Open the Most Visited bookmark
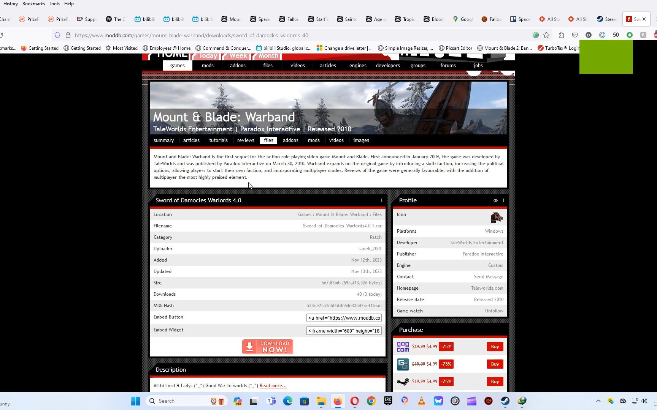Screen dimensions: 657x410 pyautogui.click(x=122, y=48)
